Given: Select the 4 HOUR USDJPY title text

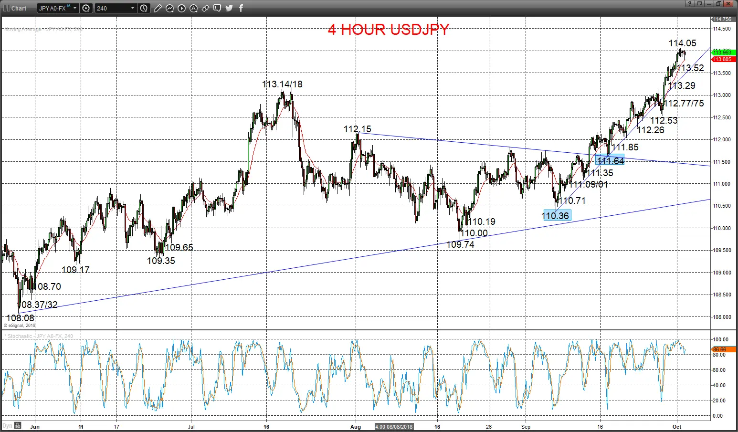Looking at the screenshot, I should 389,30.
